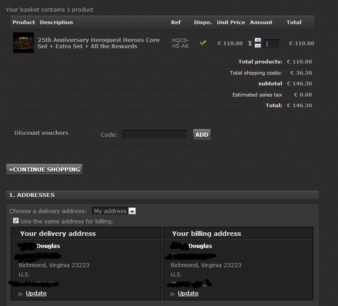Uncheck 'Use the same address for billing'
The height and width of the screenshot is (306, 338).
point(16,221)
